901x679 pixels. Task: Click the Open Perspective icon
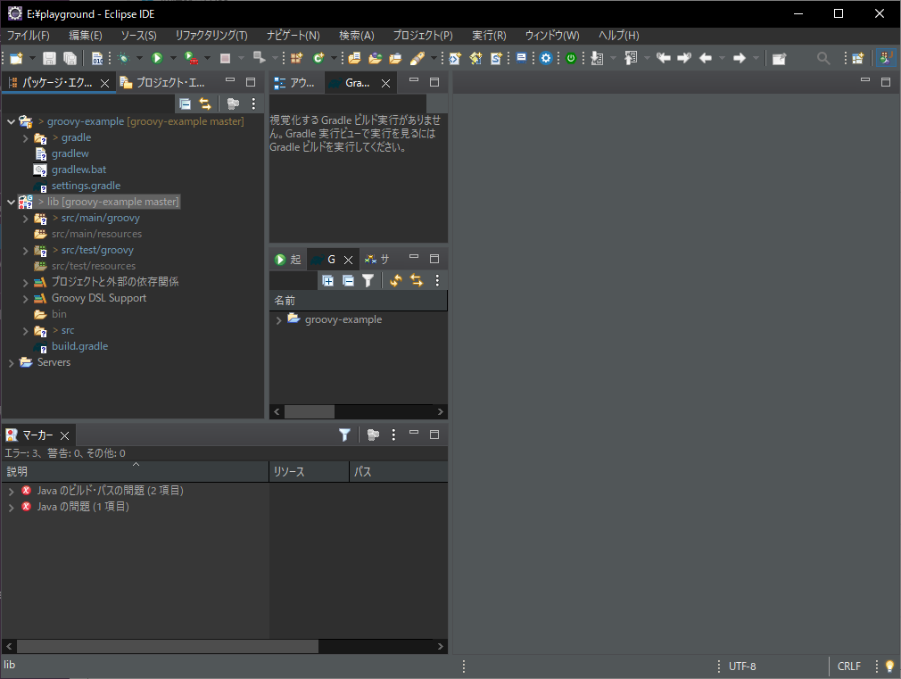click(x=857, y=58)
